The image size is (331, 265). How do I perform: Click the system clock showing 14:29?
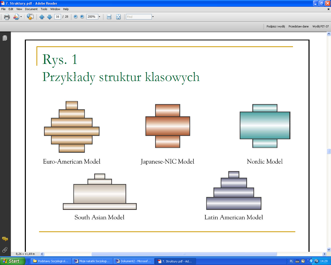(x=324, y=261)
